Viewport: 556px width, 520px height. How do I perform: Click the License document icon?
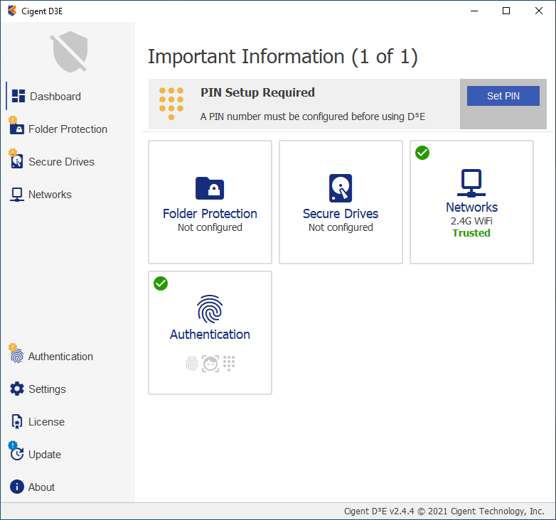(x=16, y=421)
